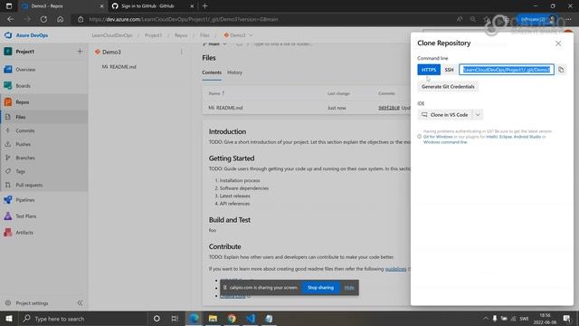Collapse the sidebar with double chevron

(x=81, y=303)
